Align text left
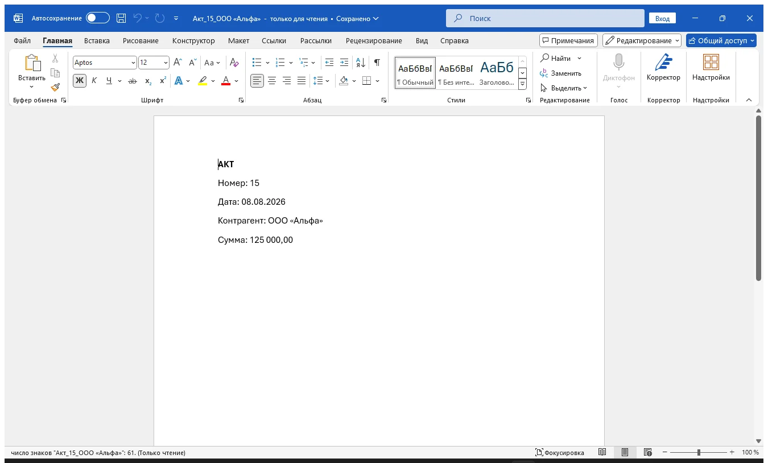The width and height of the screenshot is (768, 463). 257,81
